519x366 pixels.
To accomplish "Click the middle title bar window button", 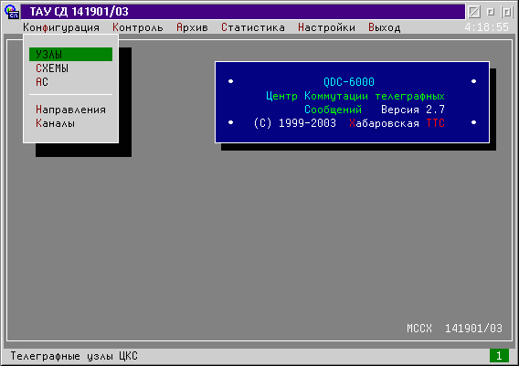I will 491,12.
